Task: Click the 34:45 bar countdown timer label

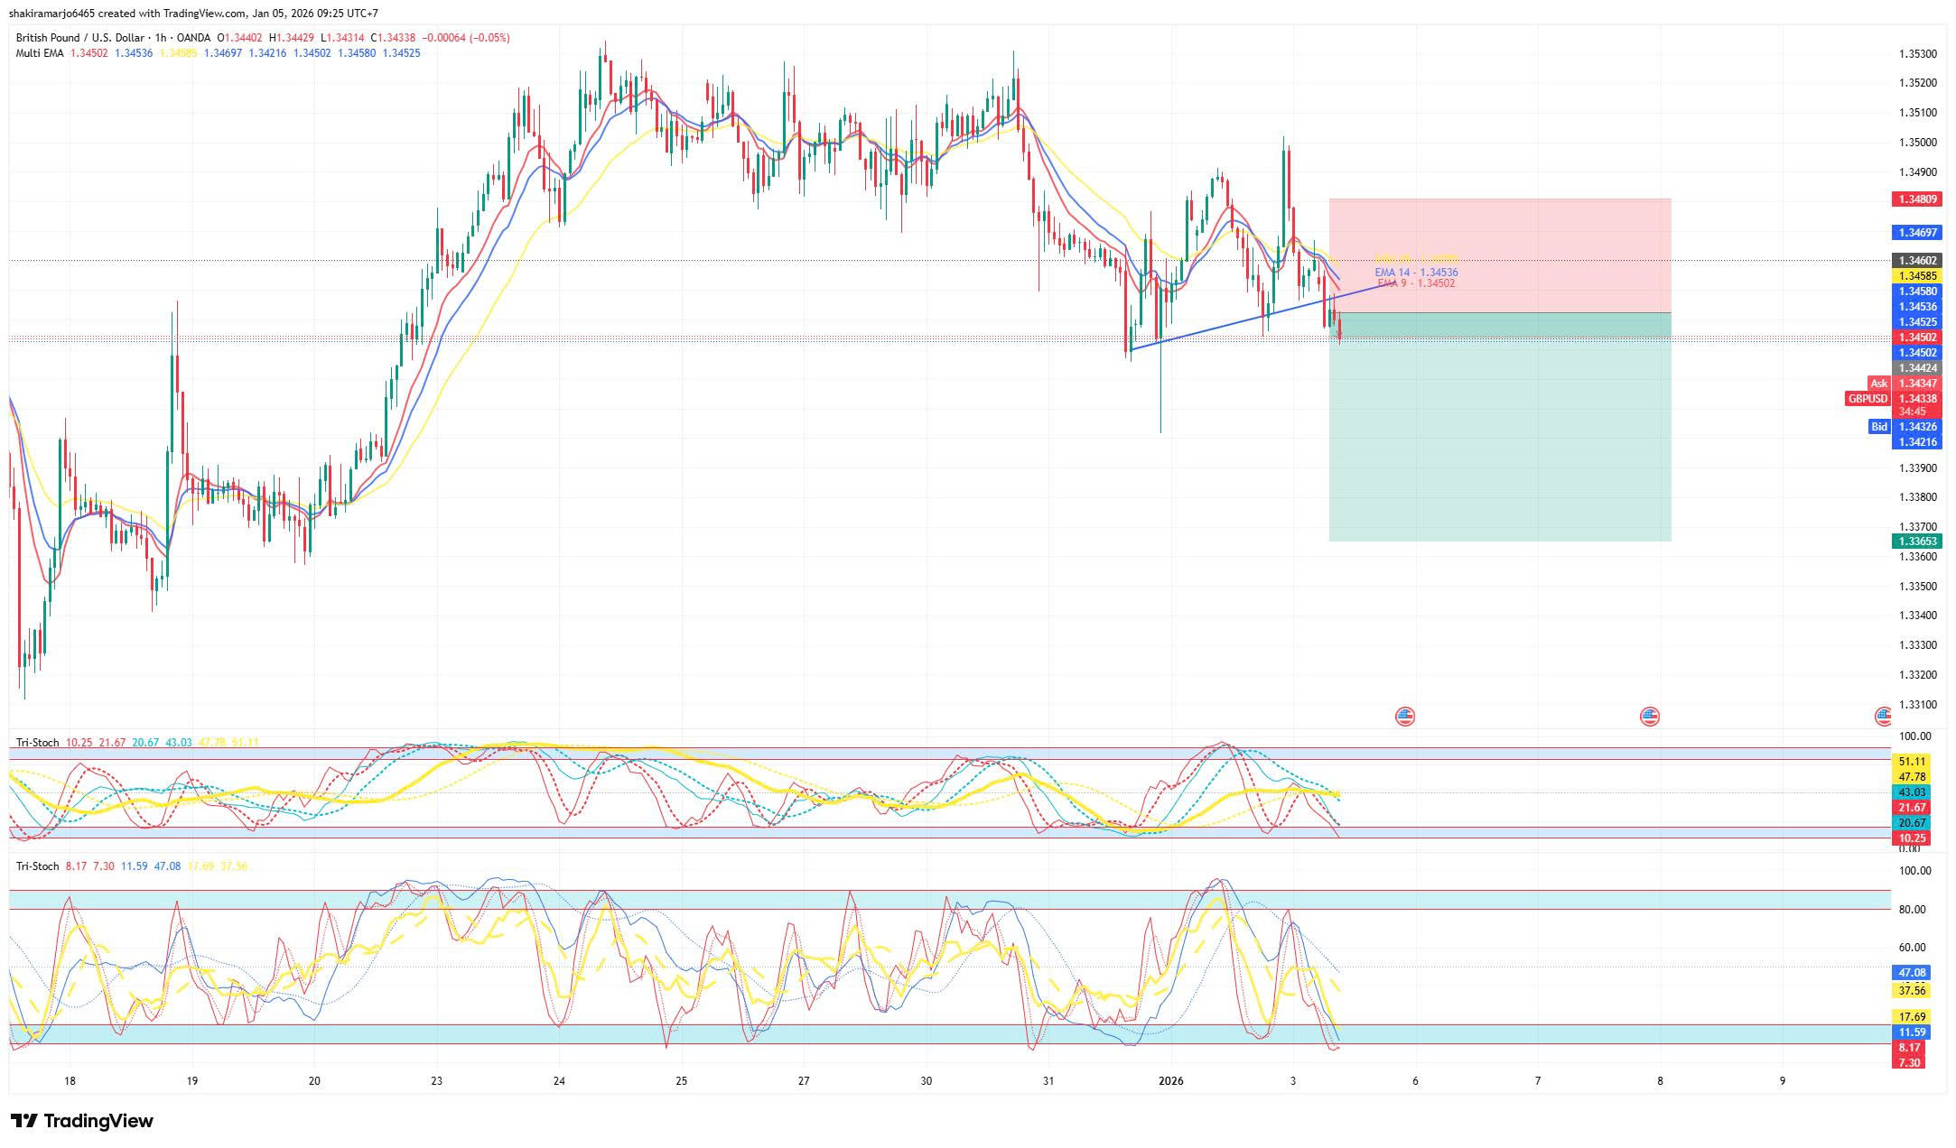Action: [x=1912, y=412]
